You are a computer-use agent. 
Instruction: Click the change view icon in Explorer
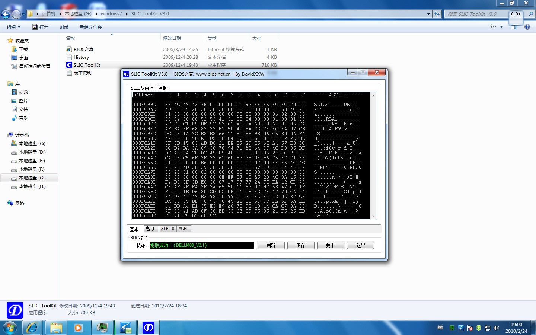click(x=494, y=27)
